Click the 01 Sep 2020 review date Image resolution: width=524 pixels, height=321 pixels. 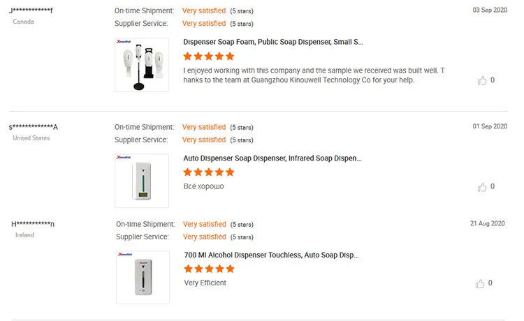tap(490, 126)
